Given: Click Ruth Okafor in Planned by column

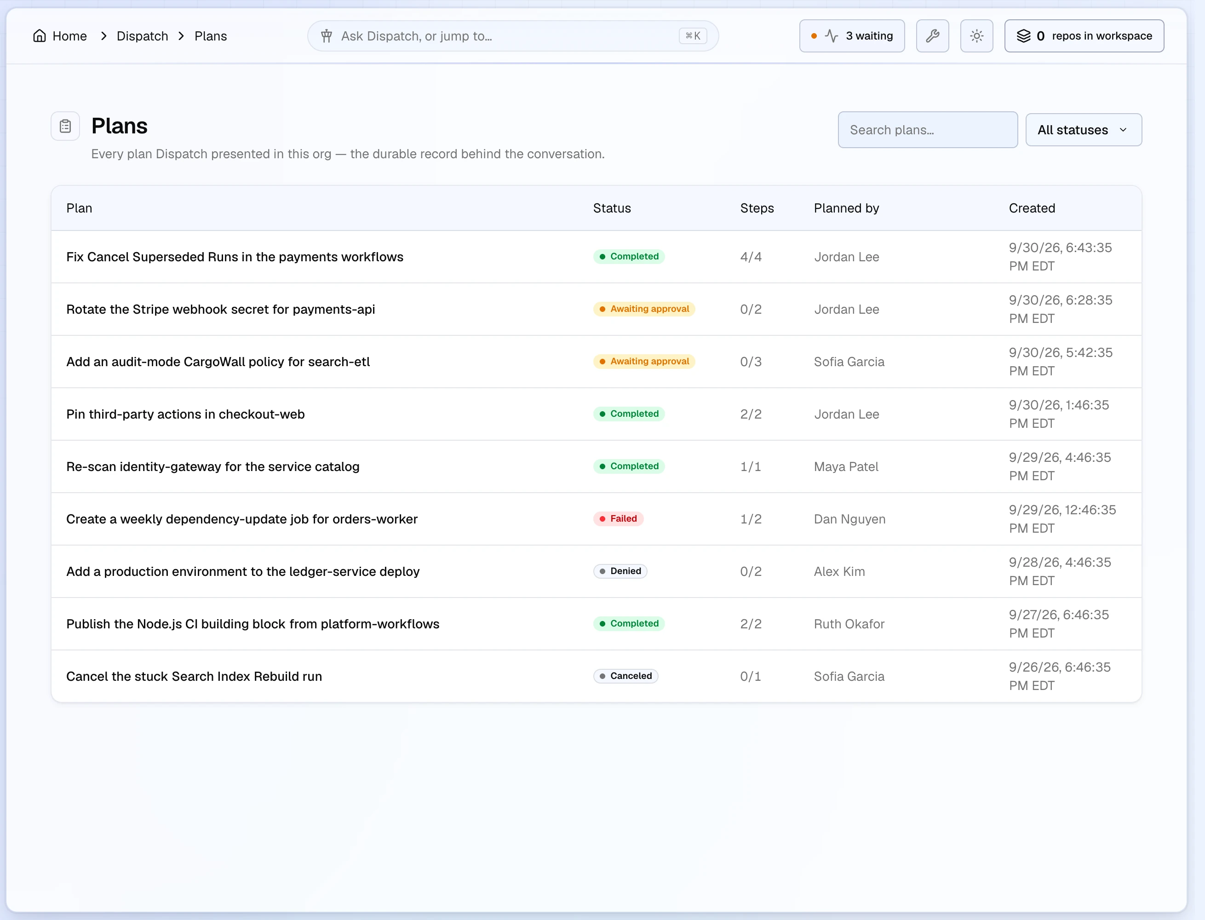Looking at the screenshot, I should (849, 624).
